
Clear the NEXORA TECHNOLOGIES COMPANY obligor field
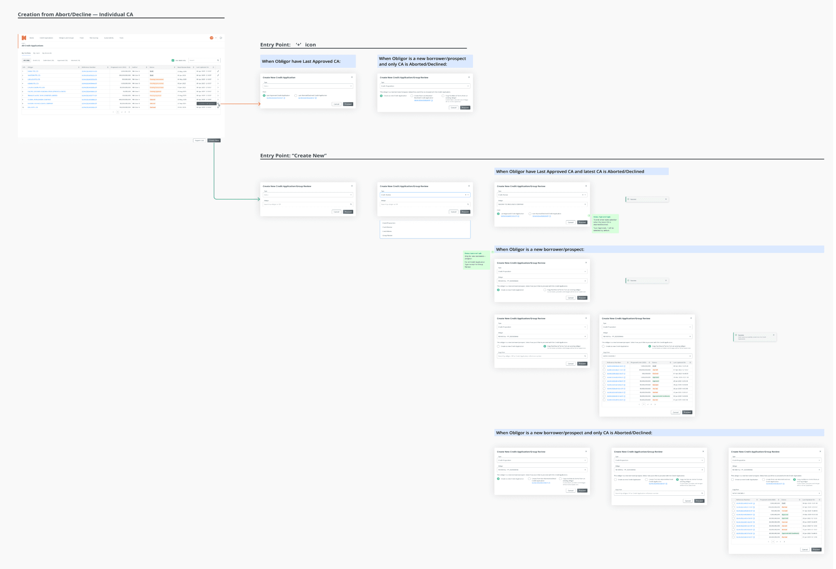pos(585,204)
